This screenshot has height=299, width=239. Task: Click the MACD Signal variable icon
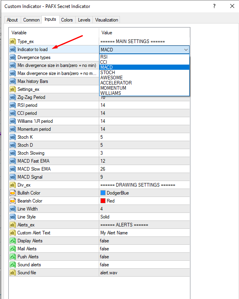[x=13, y=177]
